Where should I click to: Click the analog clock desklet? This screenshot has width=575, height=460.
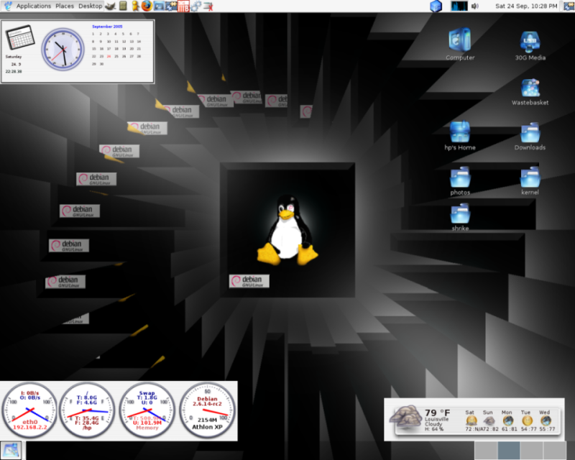(63, 49)
